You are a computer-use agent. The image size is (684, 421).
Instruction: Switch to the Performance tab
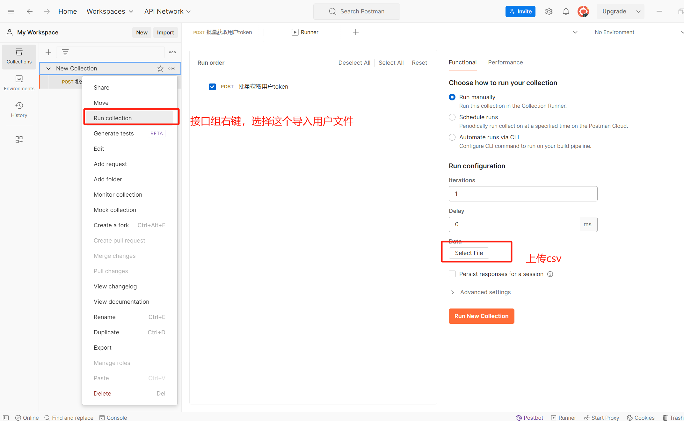(x=505, y=62)
